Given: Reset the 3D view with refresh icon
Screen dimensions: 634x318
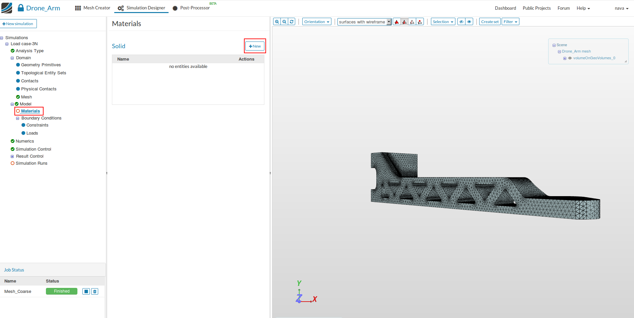Looking at the screenshot, I should coord(292,22).
